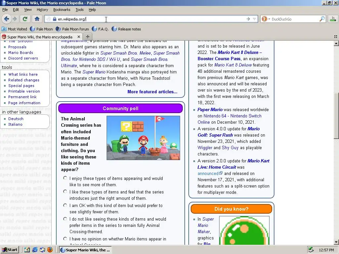Click the tab groups grid icon
Viewport: 339px width, 254px height.
(336, 37)
